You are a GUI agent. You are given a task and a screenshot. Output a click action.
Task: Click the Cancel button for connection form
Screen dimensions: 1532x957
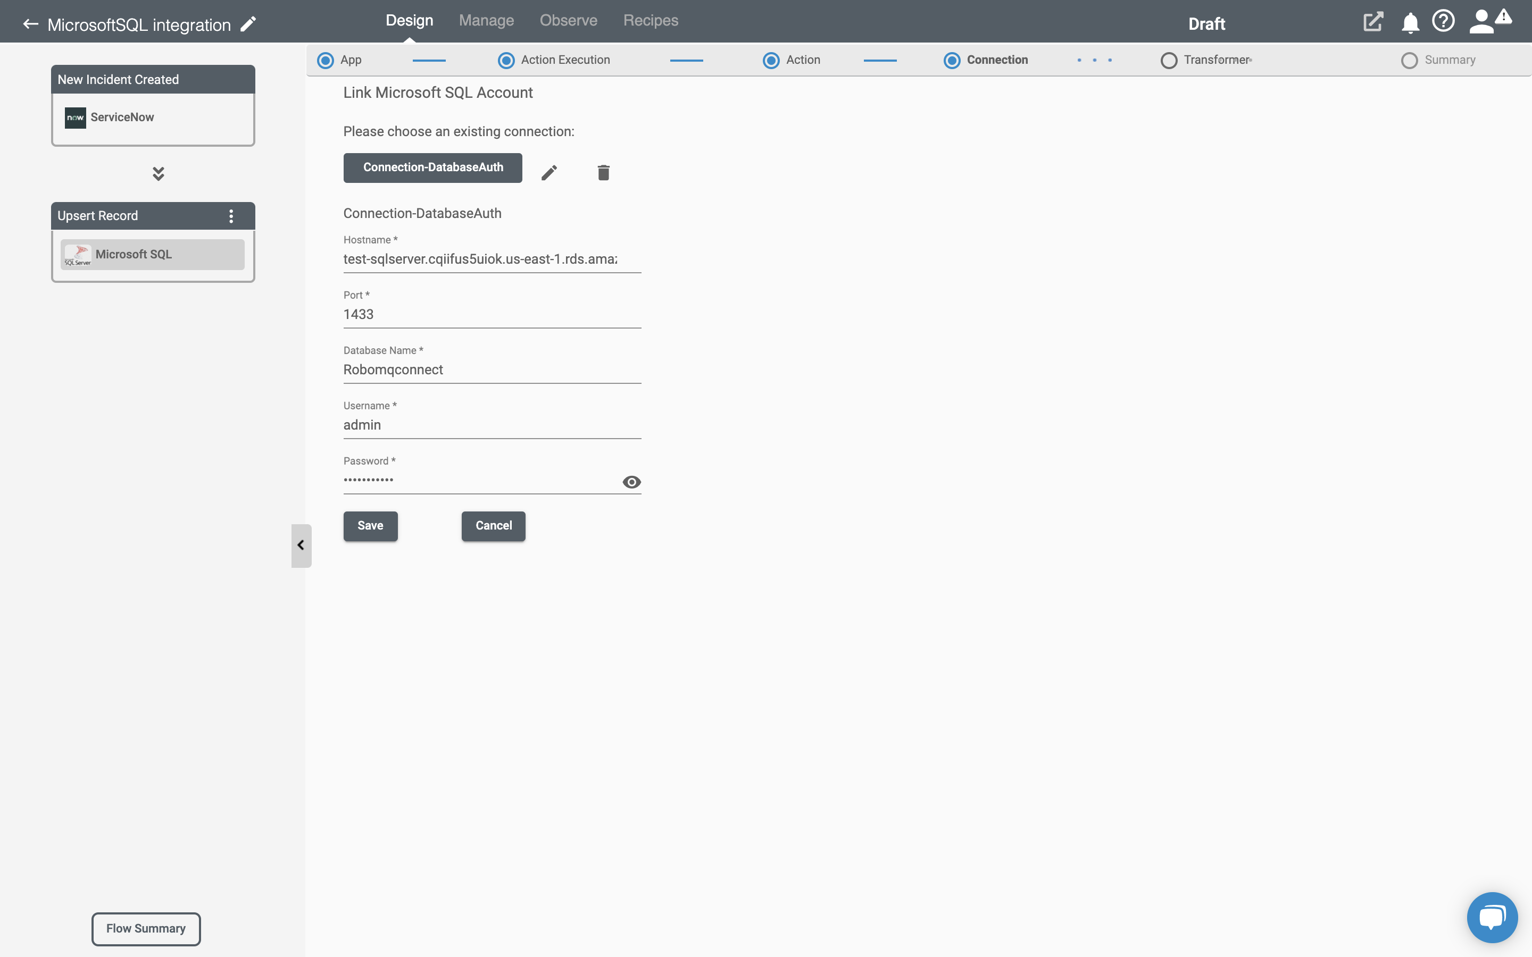click(493, 525)
